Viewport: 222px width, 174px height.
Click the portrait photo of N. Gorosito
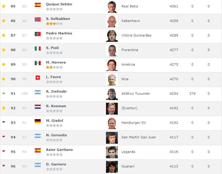click(112, 138)
